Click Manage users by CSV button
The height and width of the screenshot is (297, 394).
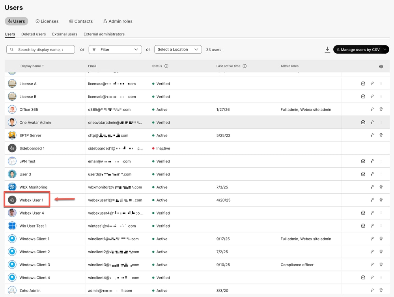(x=357, y=50)
